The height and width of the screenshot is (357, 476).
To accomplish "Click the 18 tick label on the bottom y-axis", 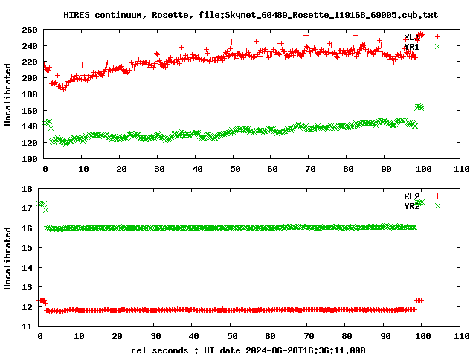I will [27, 189].
